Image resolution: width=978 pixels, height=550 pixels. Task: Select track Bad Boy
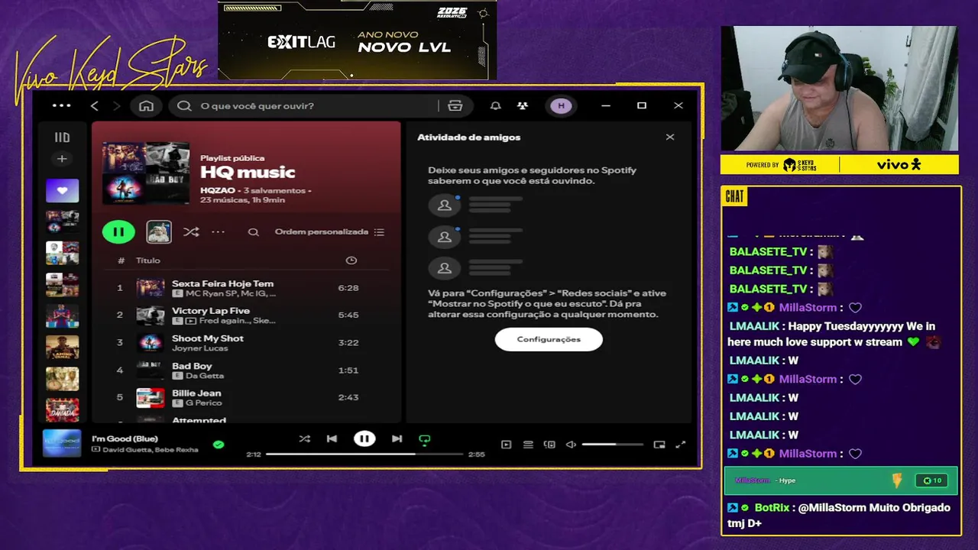click(x=192, y=366)
